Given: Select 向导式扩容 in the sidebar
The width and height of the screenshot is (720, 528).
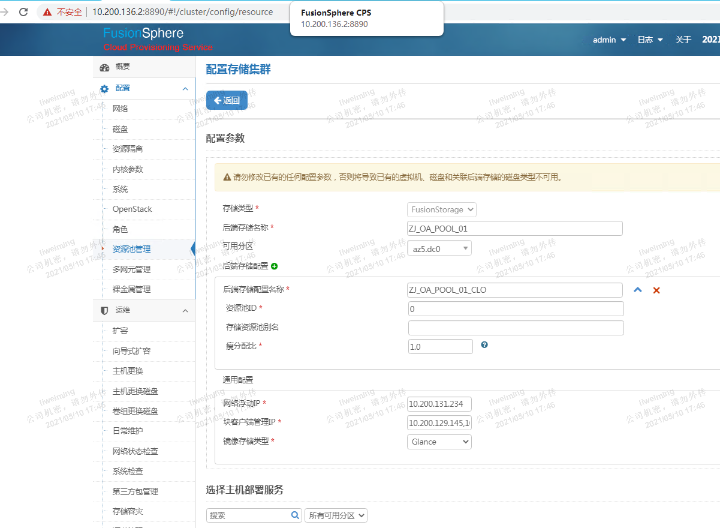Looking at the screenshot, I should pyautogui.click(x=131, y=351).
